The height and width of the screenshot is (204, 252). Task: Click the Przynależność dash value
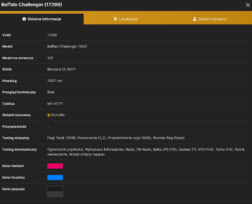(48, 126)
